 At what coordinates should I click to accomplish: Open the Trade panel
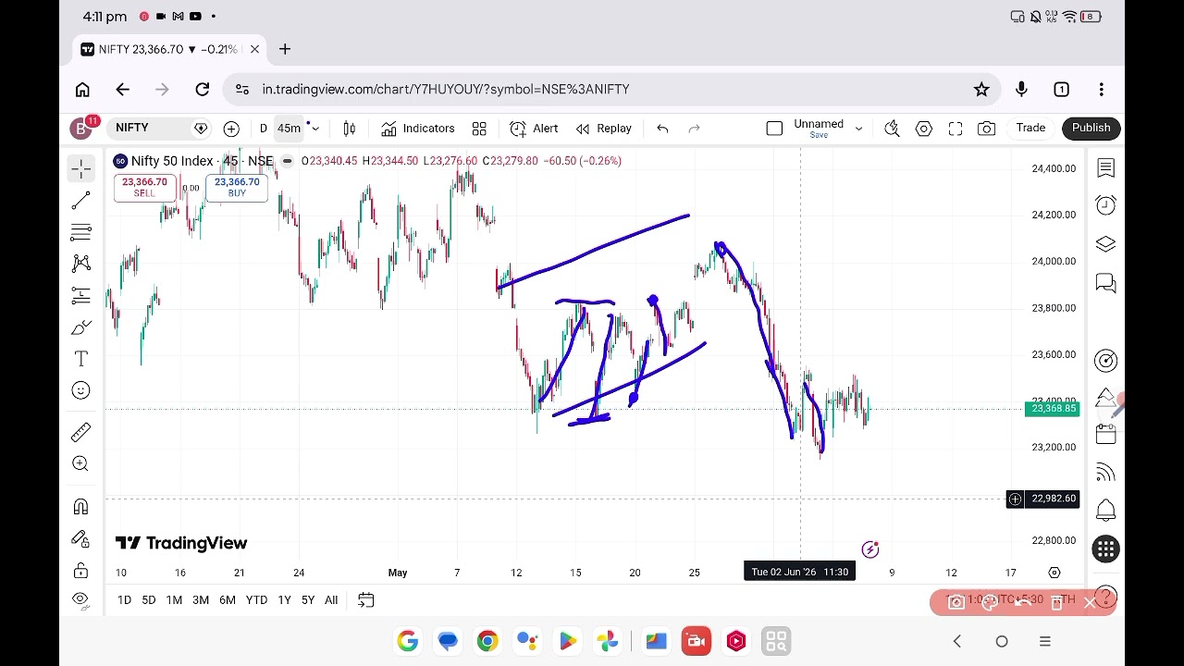coord(1030,128)
